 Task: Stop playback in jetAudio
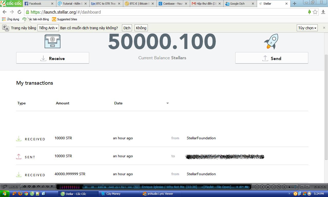[262, 187]
